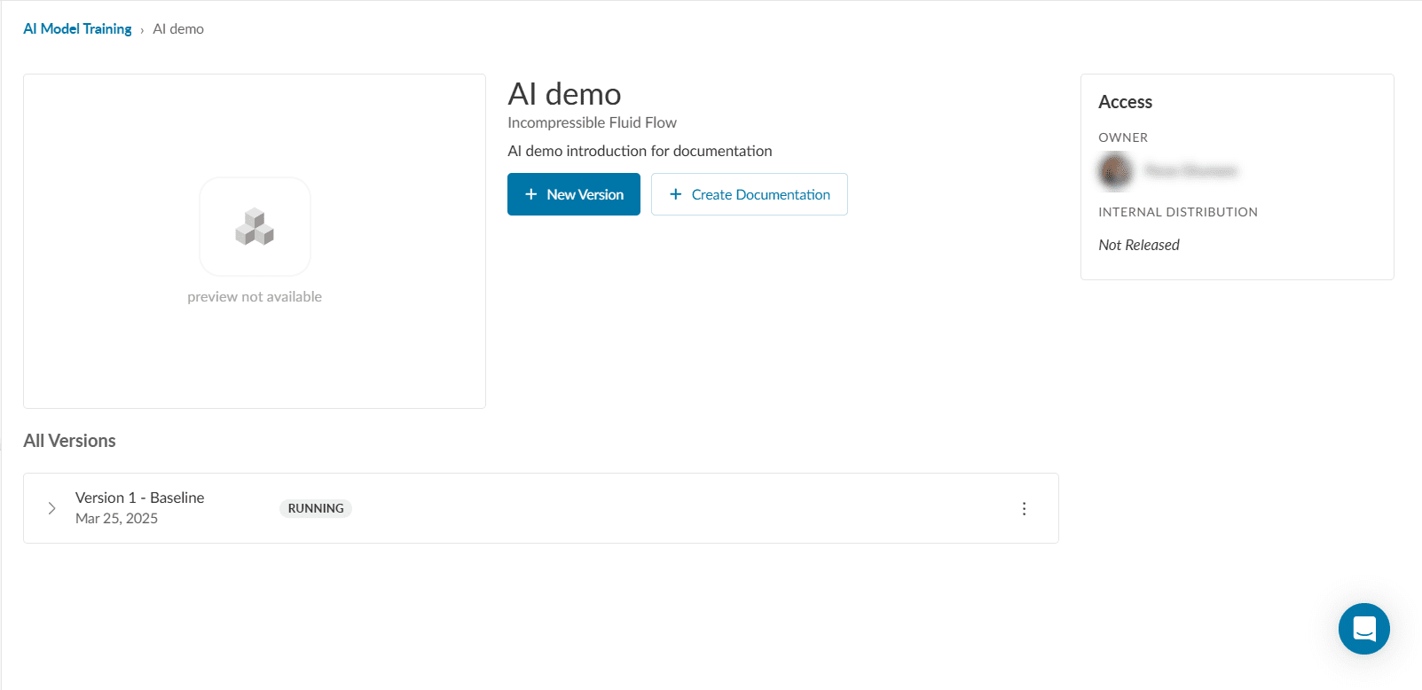The width and height of the screenshot is (1422, 690).
Task: Go back to AI Model Training
Action: [x=77, y=29]
